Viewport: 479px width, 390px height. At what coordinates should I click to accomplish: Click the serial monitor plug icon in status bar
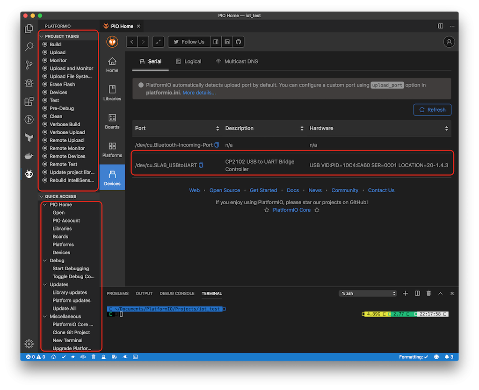click(x=125, y=357)
